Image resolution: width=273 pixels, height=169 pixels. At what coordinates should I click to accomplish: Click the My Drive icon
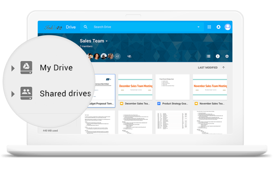[x=26, y=67]
